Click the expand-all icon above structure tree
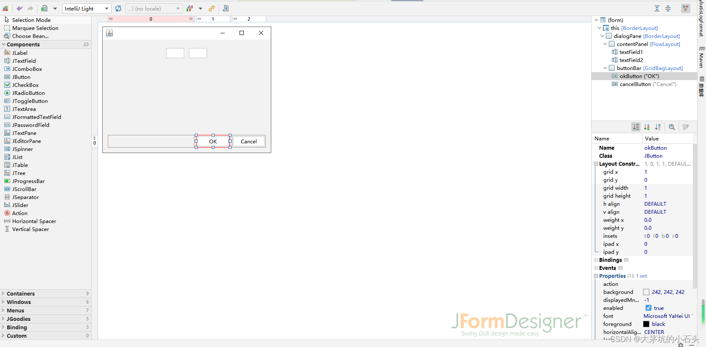 click(x=657, y=8)
